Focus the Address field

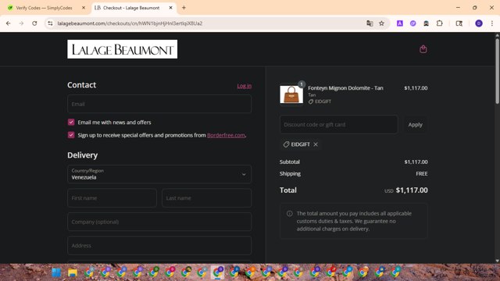[159, 245]
